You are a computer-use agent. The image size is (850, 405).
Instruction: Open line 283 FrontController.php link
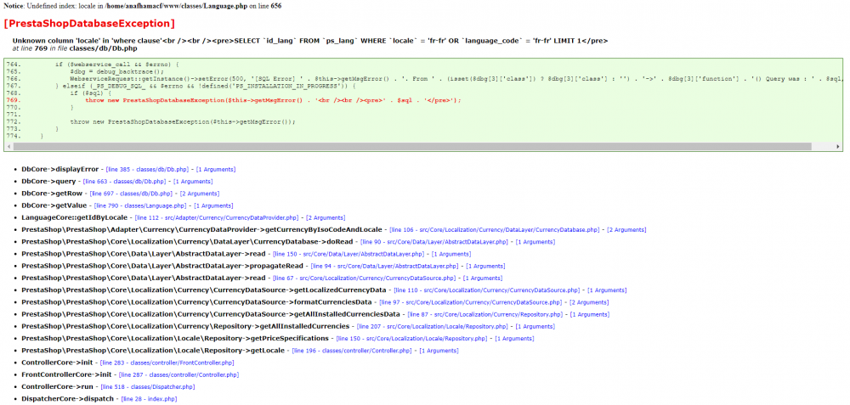tap(167, 363)
